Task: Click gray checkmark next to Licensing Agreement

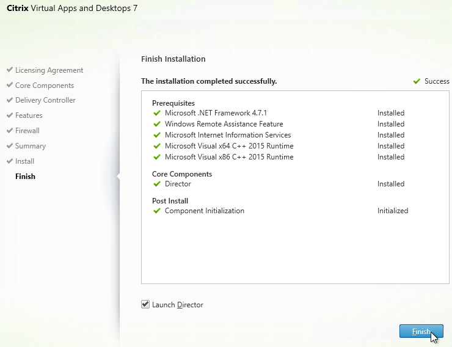Action: pos(10,70)
